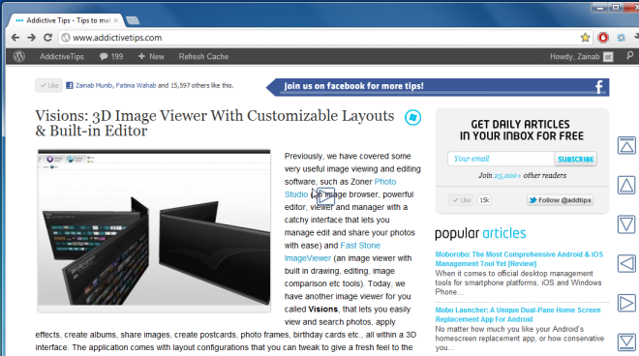Click the Zainab avatar in admin bar

(608, 57)
